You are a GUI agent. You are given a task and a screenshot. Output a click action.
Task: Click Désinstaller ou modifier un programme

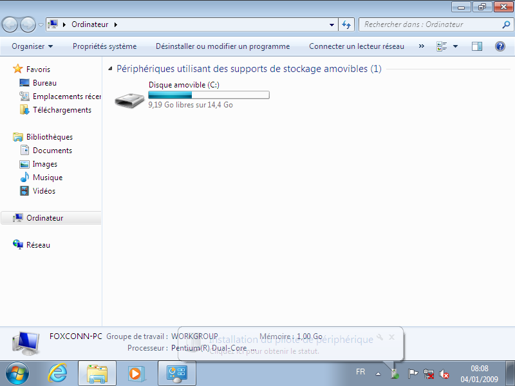[x=223, y=46]
